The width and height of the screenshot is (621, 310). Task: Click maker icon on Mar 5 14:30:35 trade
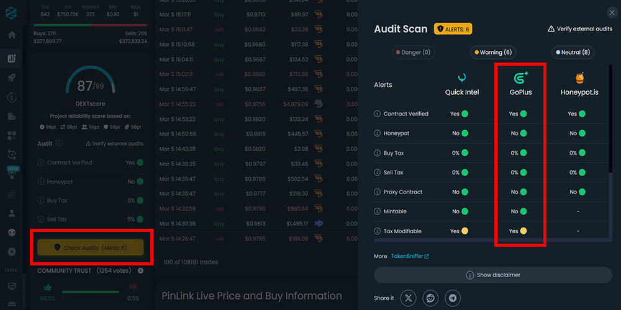pyautogui.click(x=319, y=223)
